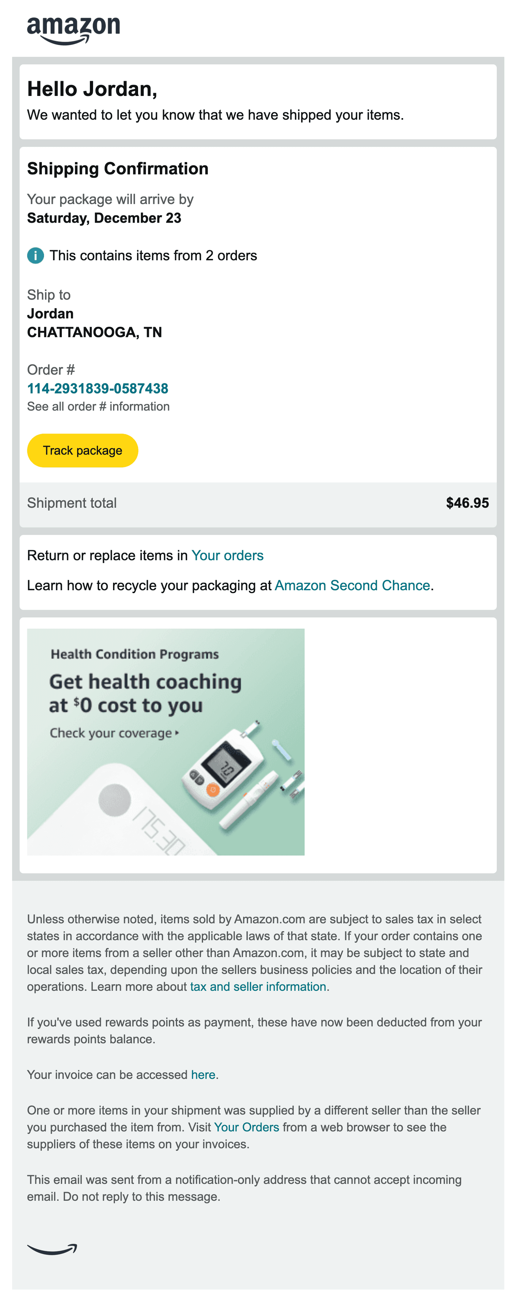Open Your orders to return items
513x1297 pixels.
228,555
